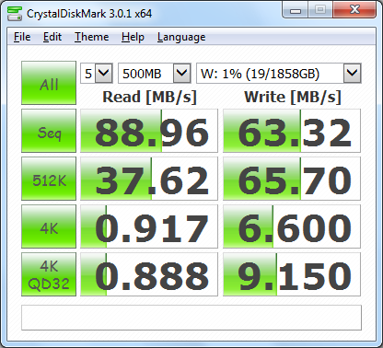383x348 pixels.
Task: Minimize the CrystalDiskMark window
Action: pyautogui.click(x=296, y=10)
